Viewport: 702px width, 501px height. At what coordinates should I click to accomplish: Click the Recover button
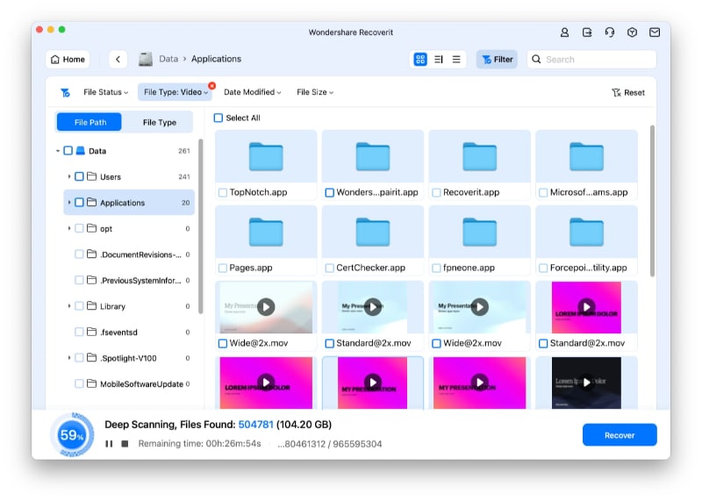(620, 434)
